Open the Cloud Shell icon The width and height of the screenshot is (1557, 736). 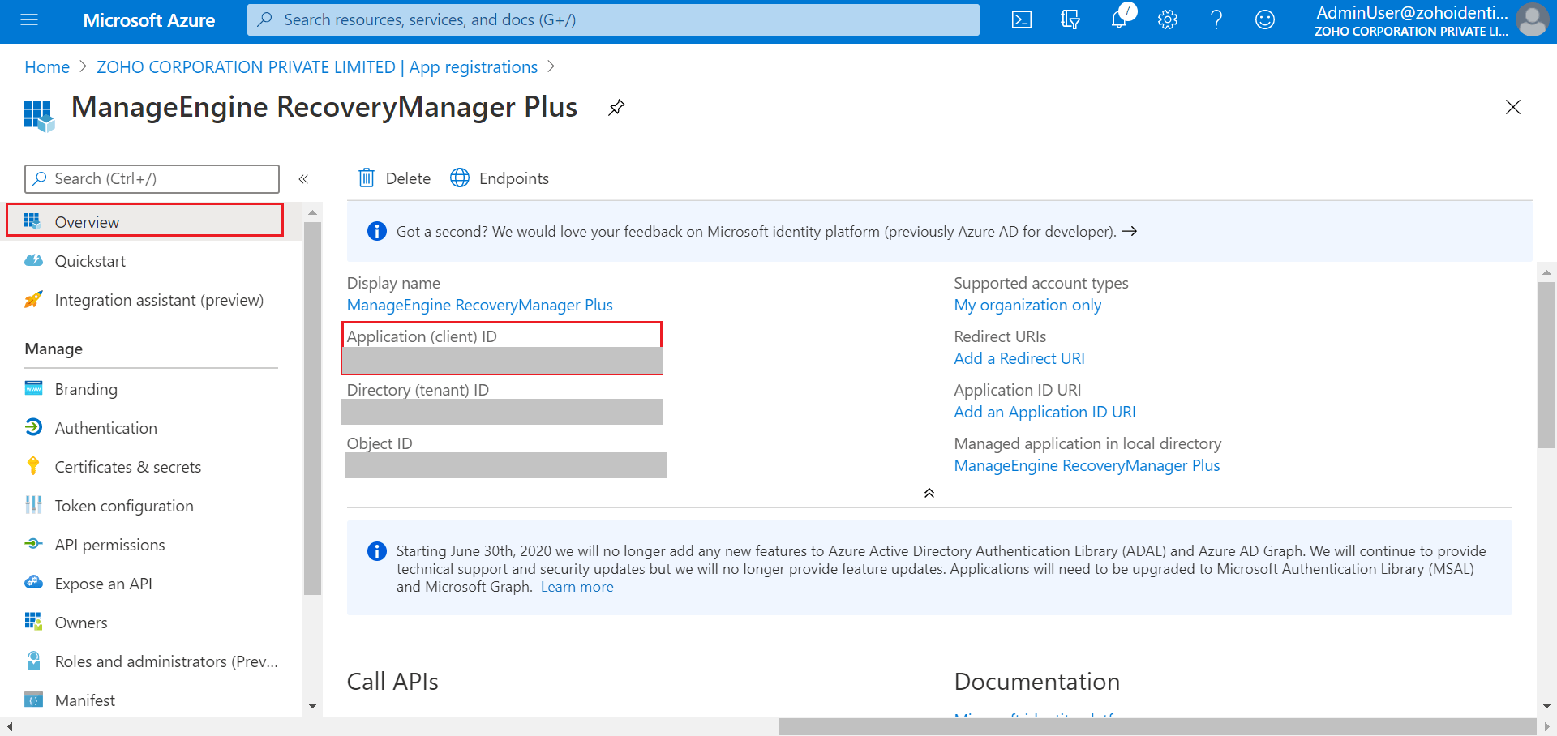pyautogui.click(x=1022, y=20)
